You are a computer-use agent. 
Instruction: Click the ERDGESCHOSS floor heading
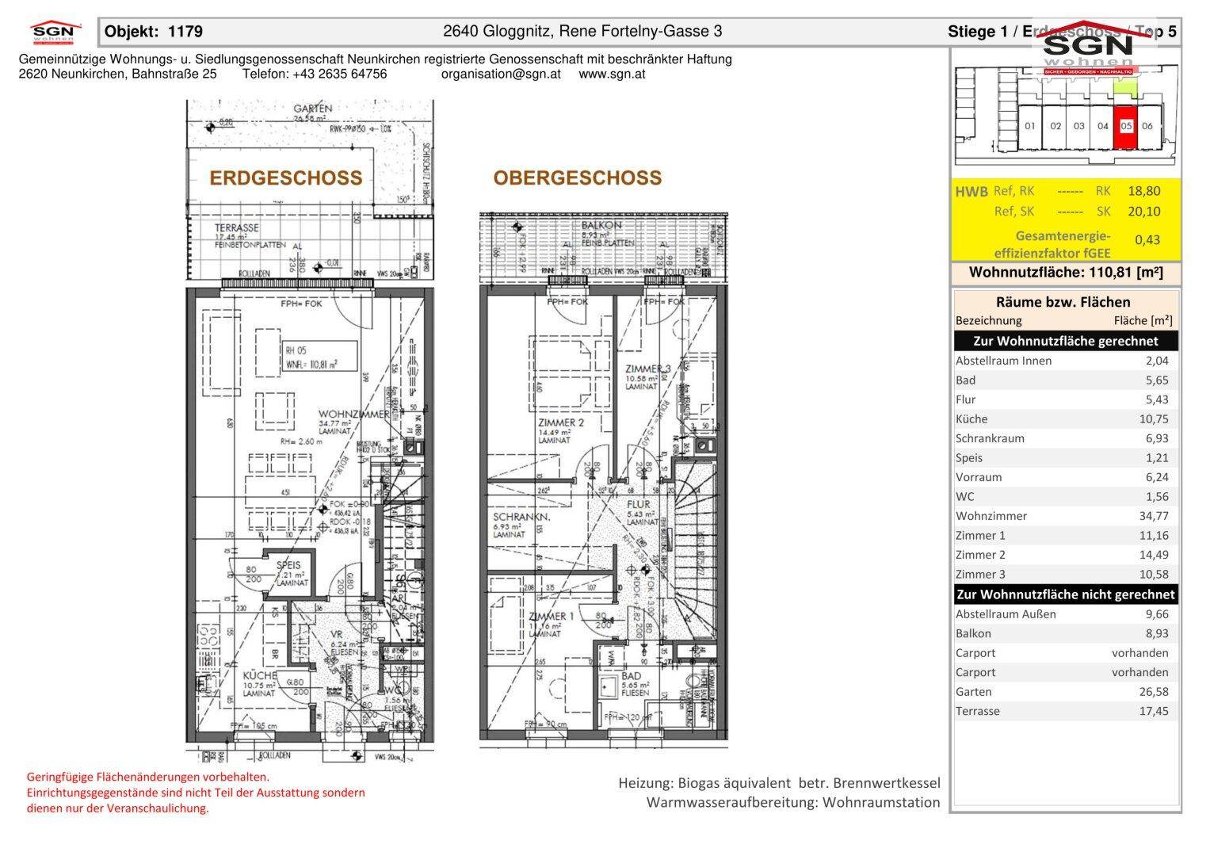coord(285,178)
